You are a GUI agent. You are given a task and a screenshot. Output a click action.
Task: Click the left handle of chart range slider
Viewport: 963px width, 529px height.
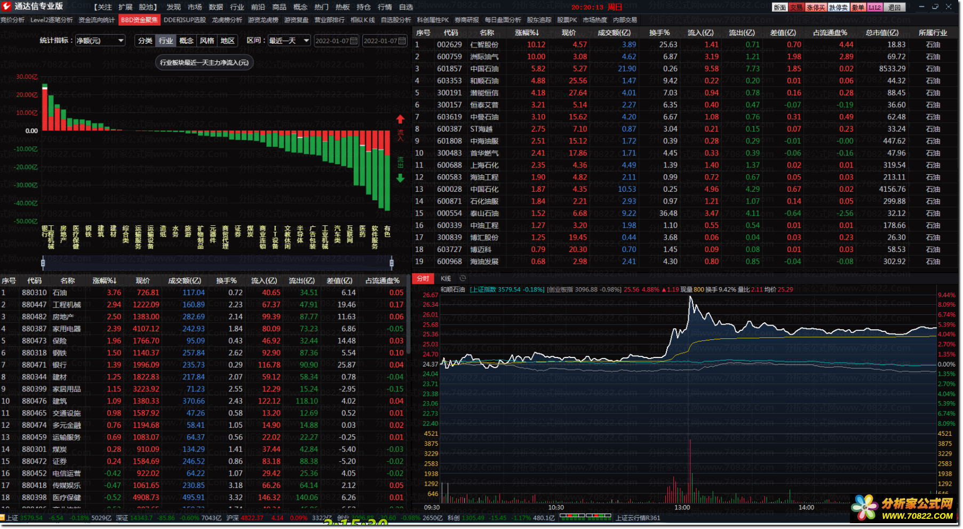coord(43,263)
